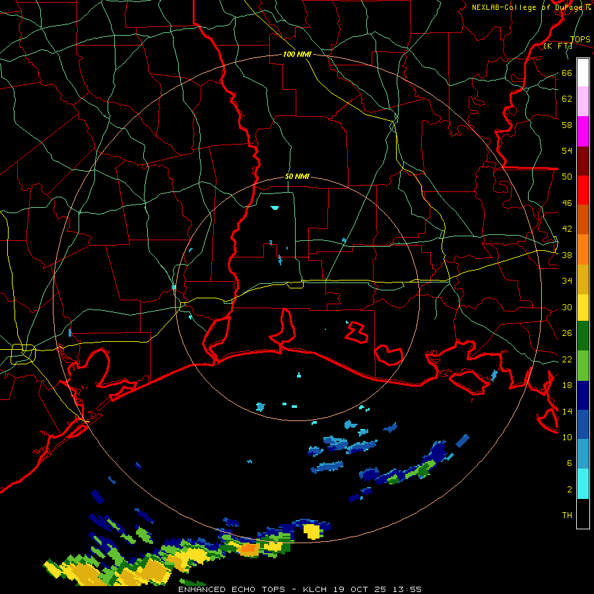
Task: Click the '50 NMI' range ring label
Action: [x=297, y=176]
